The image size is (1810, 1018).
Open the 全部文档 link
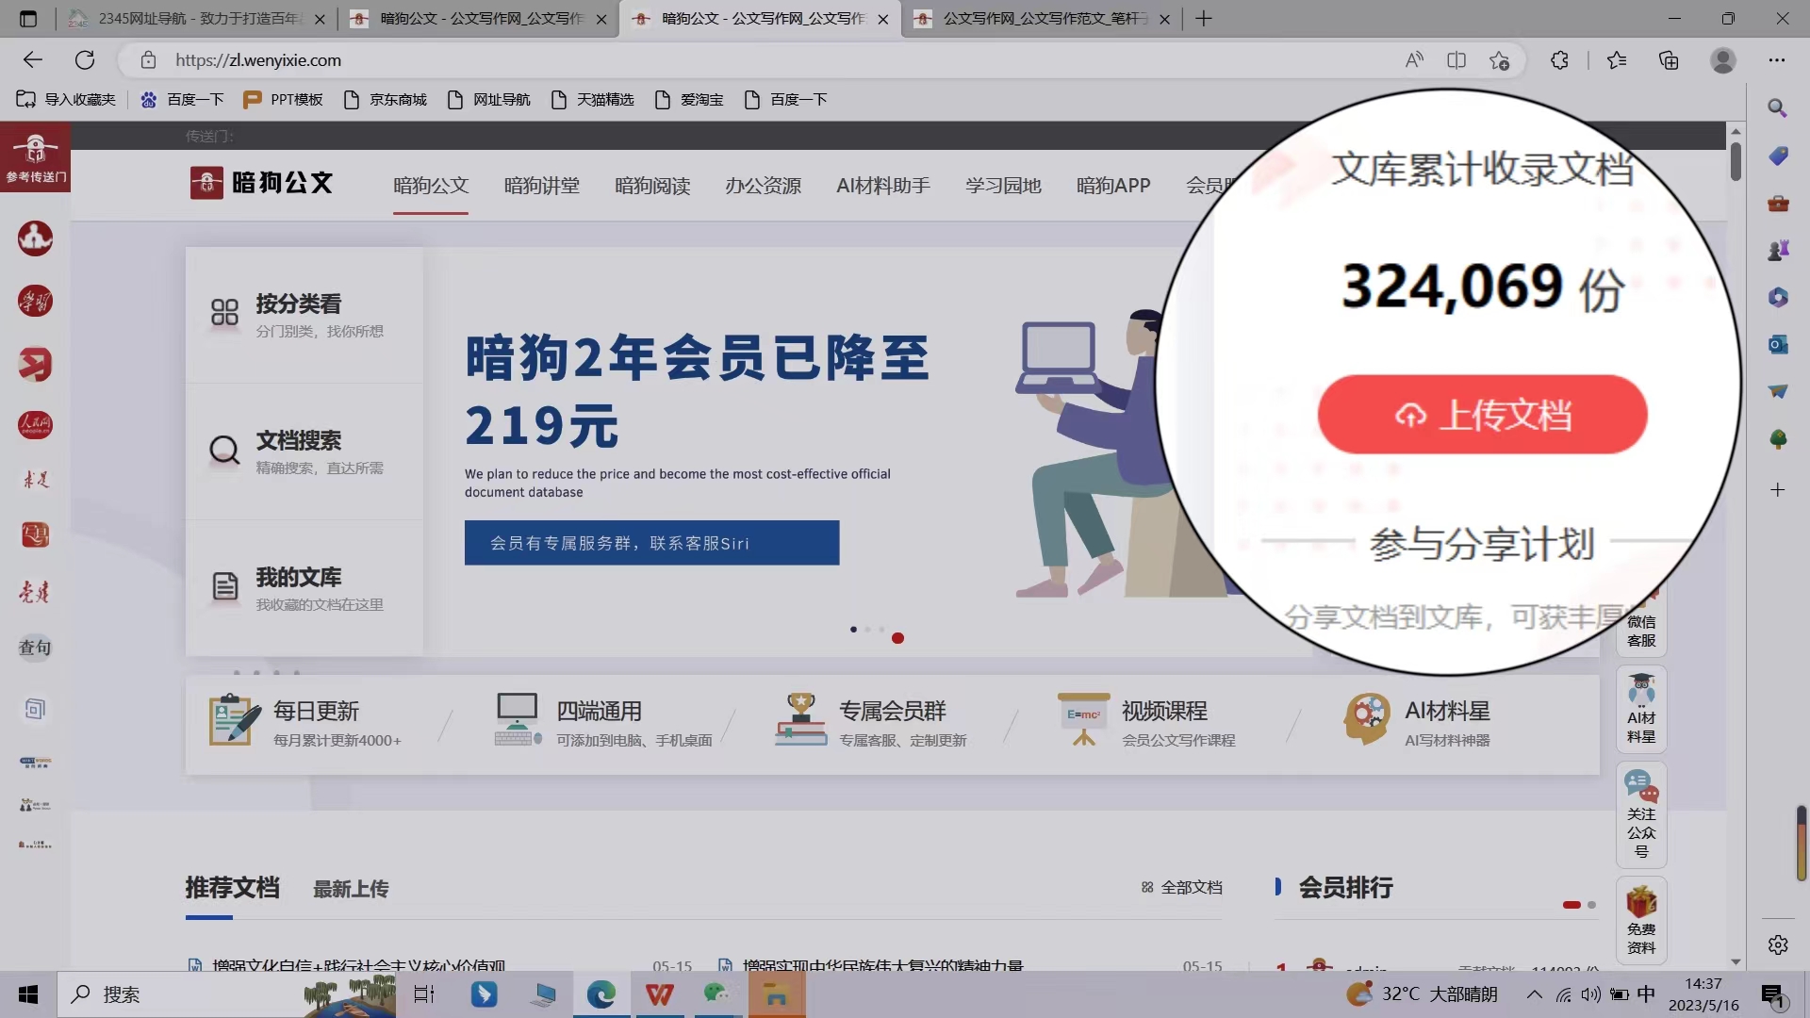tap(1181, 887)
